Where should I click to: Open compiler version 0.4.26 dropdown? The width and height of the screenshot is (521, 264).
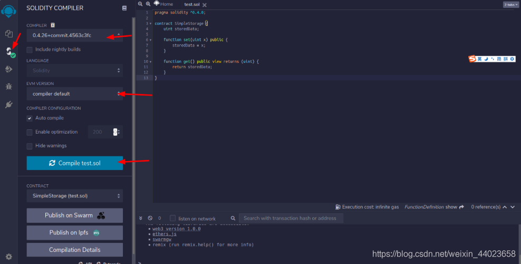tap(75, 35)
